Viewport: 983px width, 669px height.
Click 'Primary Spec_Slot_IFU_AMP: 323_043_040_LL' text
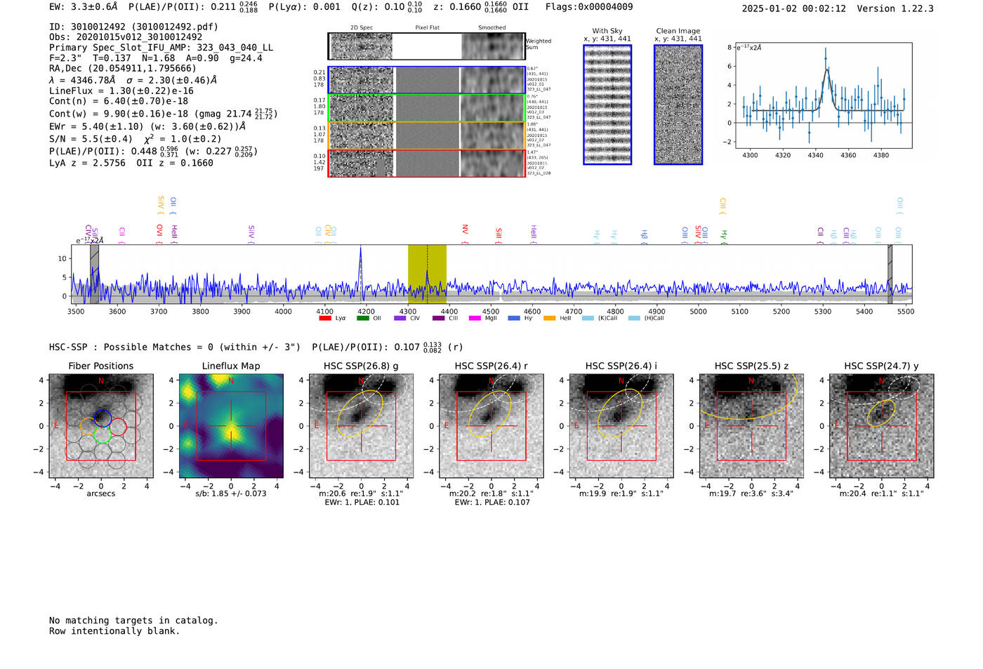pos(161,48)
